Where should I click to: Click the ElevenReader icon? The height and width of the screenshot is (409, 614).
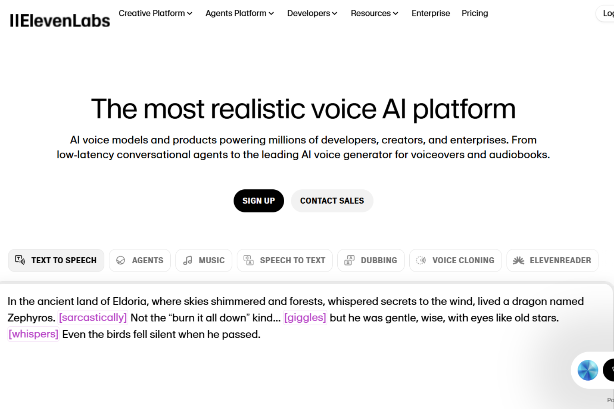click(x=518, y=260)
